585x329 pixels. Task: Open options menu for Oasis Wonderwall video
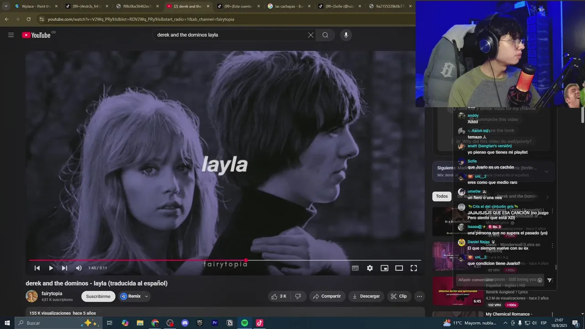552,245
